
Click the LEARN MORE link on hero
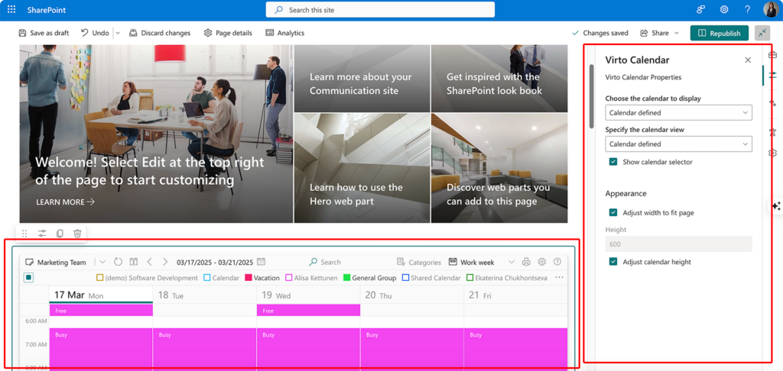pos(66,202)
